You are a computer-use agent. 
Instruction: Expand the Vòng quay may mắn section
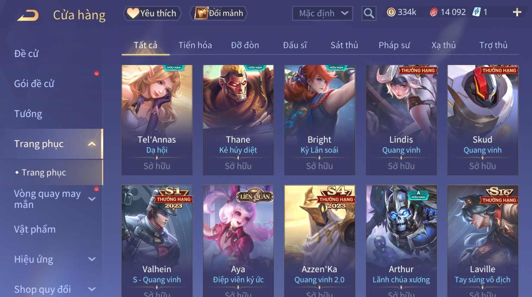[92, 199]
